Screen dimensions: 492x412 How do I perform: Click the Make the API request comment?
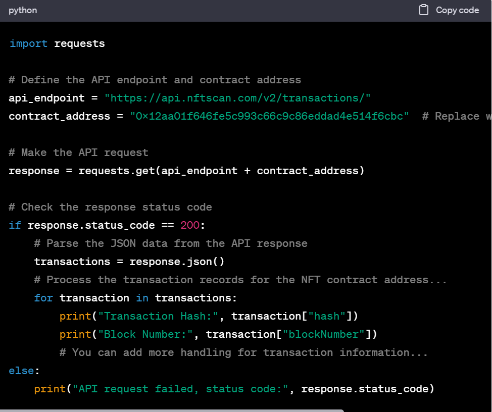[x=78, y=152]
